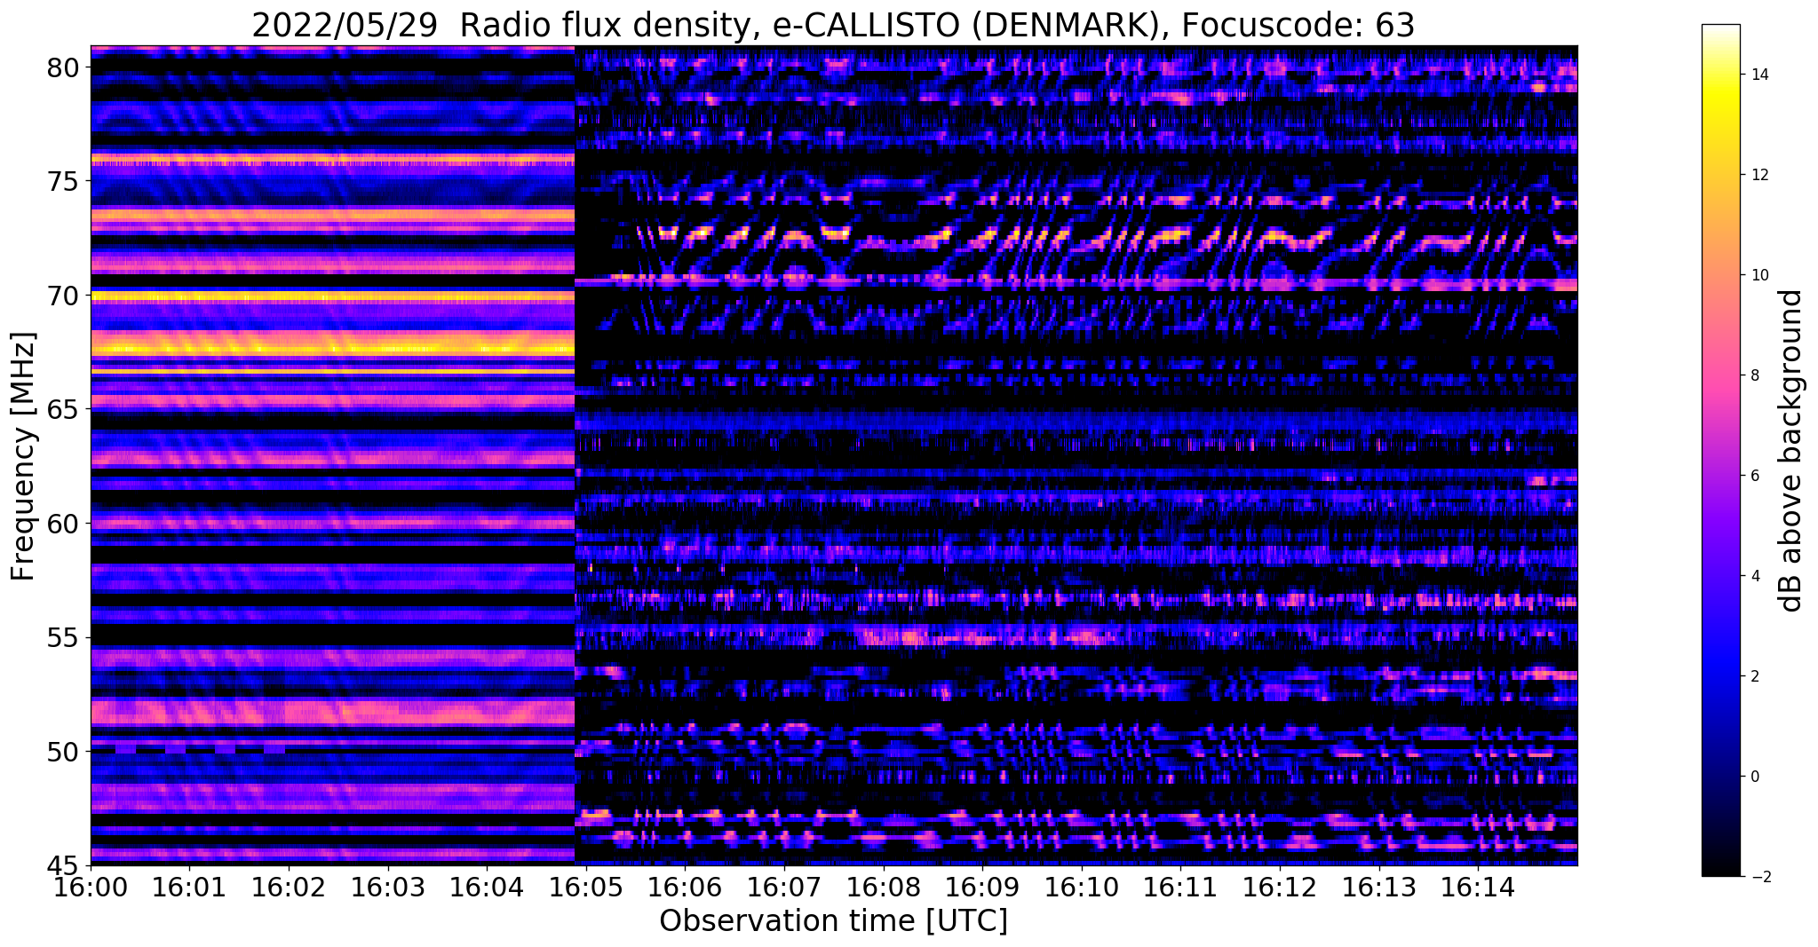Click the 16:13 time tick label
The image size is (1818, 947).
point(1378,886)
